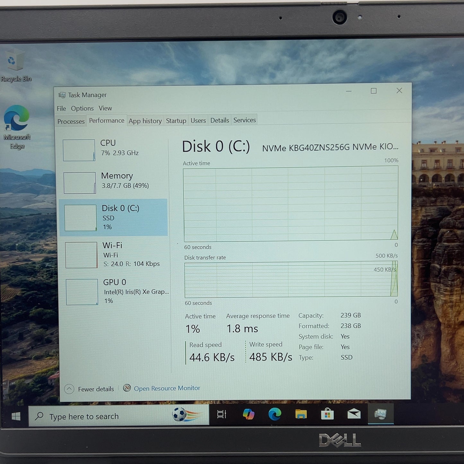Click the Memory mini graph thumbnail

tap(80, 183)
